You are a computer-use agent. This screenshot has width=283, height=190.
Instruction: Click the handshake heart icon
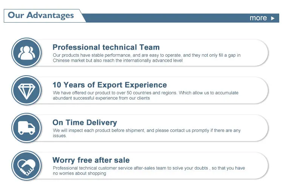point(26,166)
